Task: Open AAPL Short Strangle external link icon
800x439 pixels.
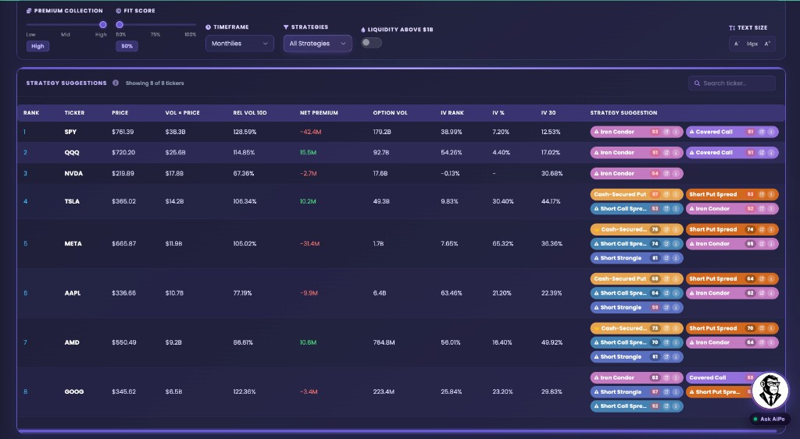Action: click(x=666, y=307)
